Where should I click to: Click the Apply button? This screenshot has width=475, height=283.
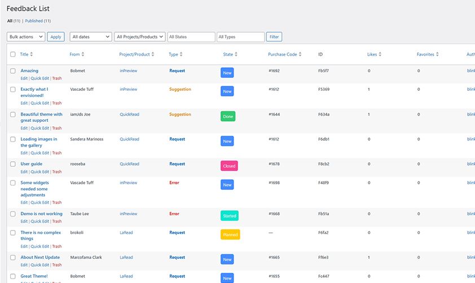click(56, 37)
